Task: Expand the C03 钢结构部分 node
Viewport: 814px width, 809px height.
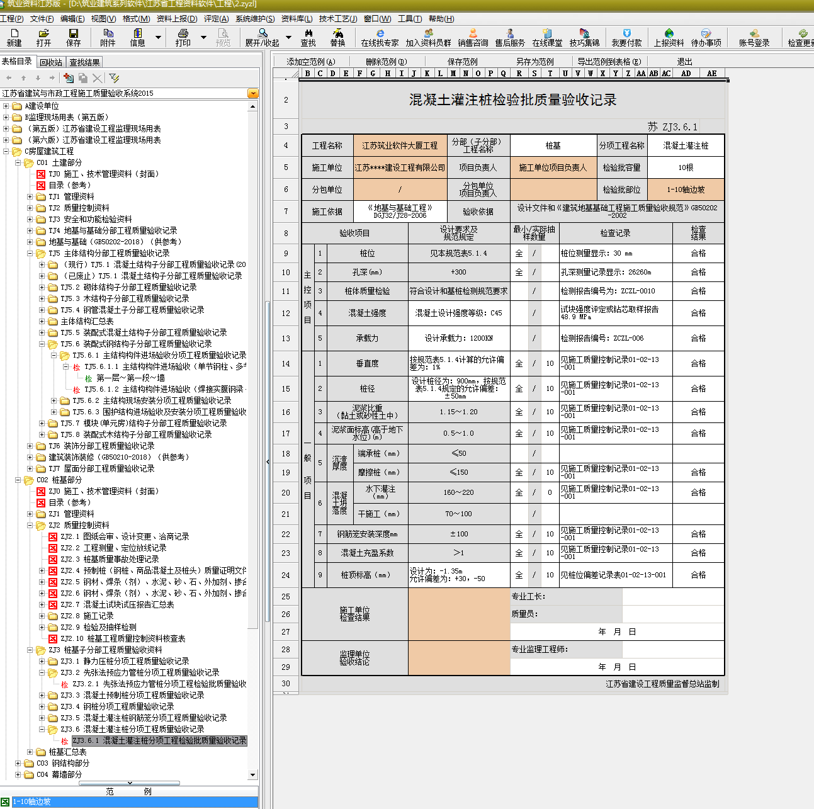Action: tap(18, 763)
